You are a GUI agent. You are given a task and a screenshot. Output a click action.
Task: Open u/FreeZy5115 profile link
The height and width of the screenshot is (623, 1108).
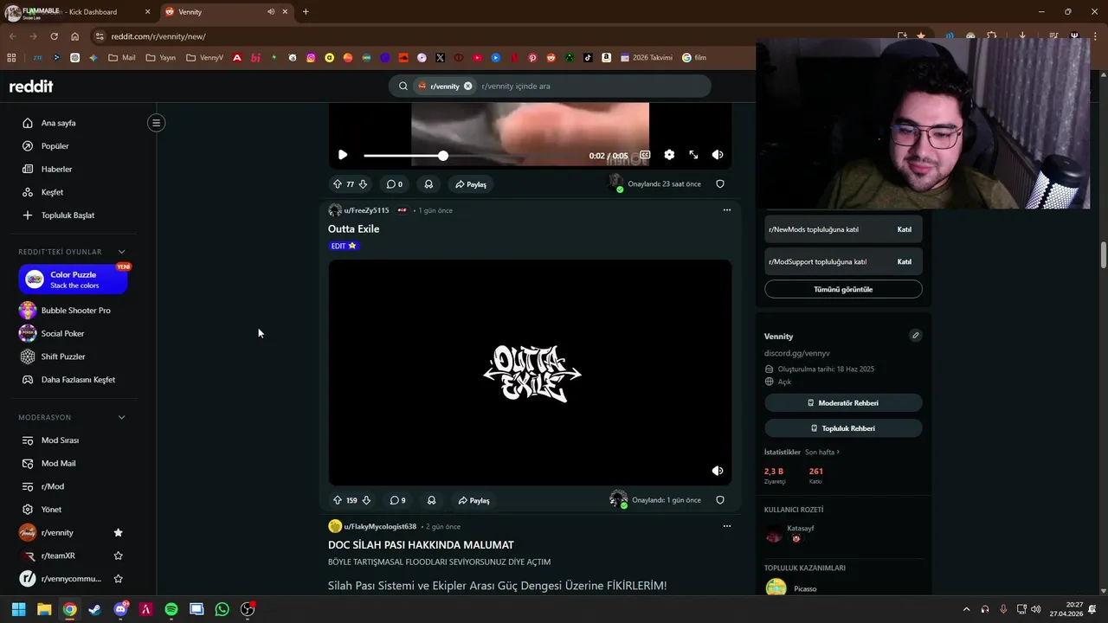366,210
